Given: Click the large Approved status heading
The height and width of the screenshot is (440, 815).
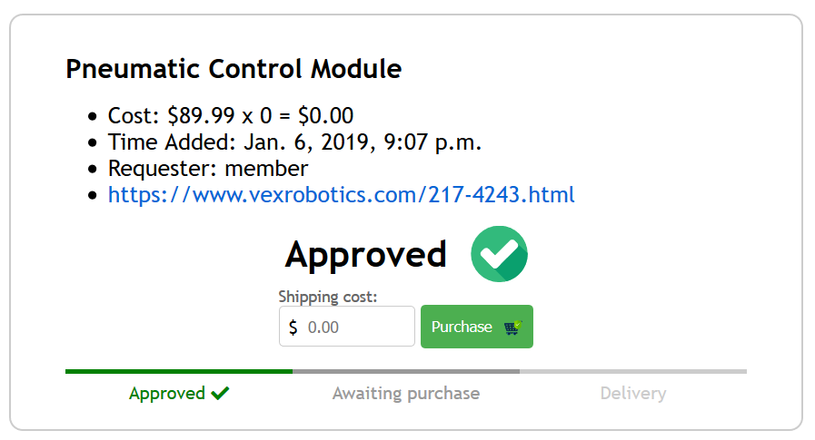Looking at the screenshot, I should pyautogui.click(x=366, y=255).
